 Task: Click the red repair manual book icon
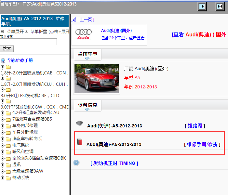click(x=80, y=142)
